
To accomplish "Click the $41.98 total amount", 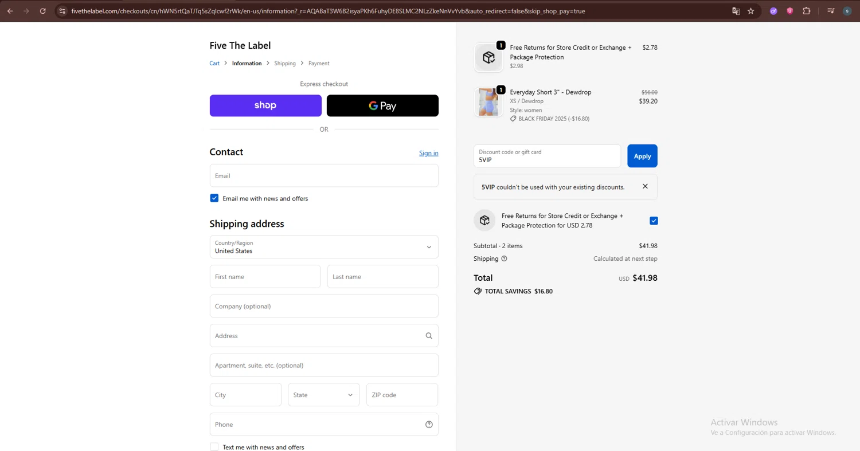I will [x=645, y=278].
